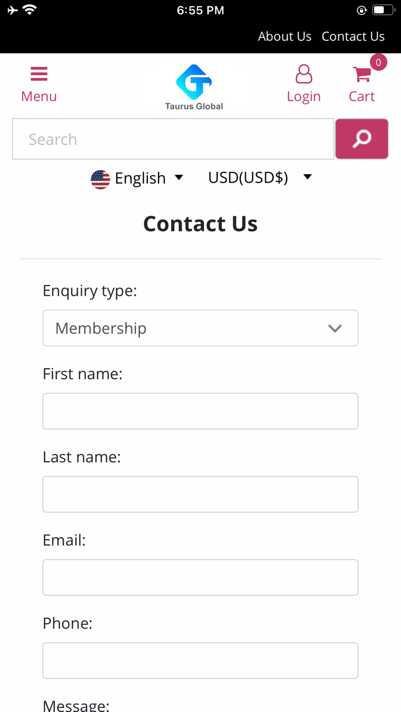Click the orientation lock icon in status bar
The height and width of the screenshot is (712, 401).
coord(361,10)
